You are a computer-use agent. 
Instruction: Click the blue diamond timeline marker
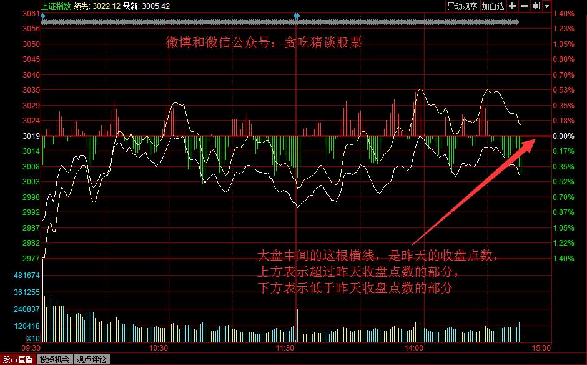coord(297,17)
